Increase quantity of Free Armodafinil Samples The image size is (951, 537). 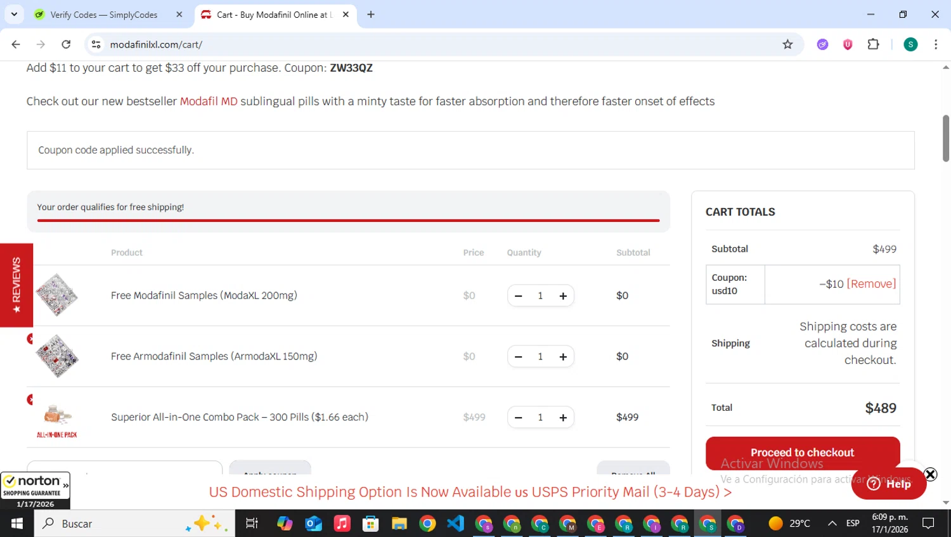(x=563, y=357)
